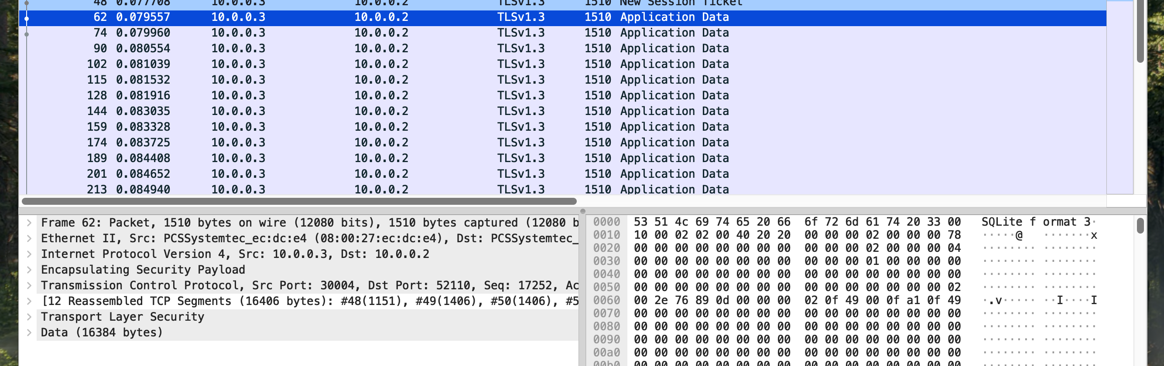Select packet number 174 row

(562, 142)
